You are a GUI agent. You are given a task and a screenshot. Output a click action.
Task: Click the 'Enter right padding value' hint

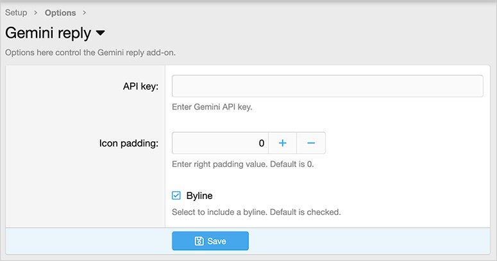click(242, 164)
